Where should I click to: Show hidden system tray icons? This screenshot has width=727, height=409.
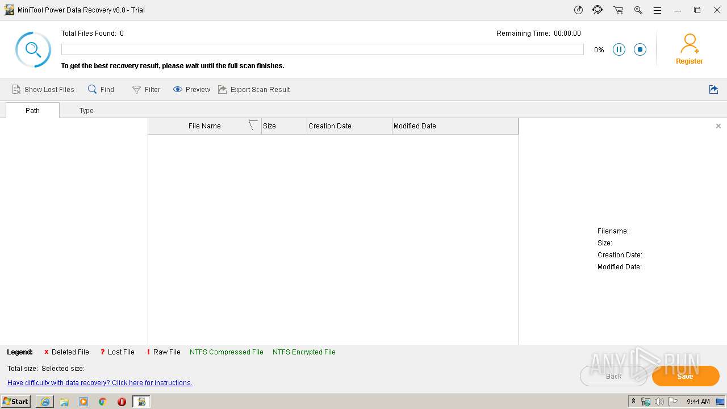(633, 402)
